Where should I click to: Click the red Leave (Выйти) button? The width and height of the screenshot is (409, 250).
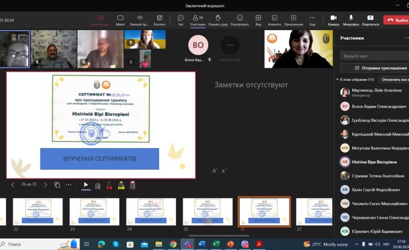click(396, 20)
